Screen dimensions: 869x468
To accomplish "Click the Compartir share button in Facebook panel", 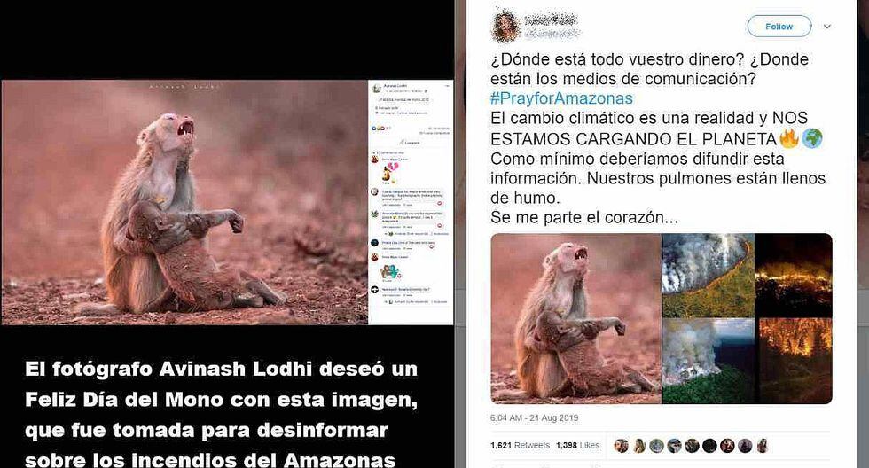I will point(410,143).
